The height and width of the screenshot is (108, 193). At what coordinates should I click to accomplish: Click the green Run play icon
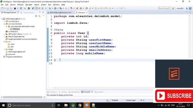(x=55, y=8)
